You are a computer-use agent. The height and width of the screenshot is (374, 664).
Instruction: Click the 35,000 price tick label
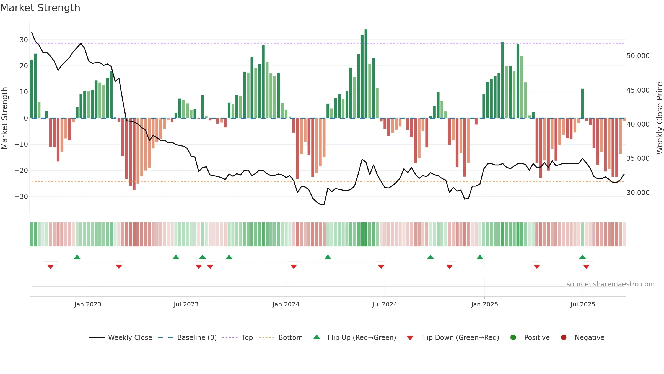point(638,158)
